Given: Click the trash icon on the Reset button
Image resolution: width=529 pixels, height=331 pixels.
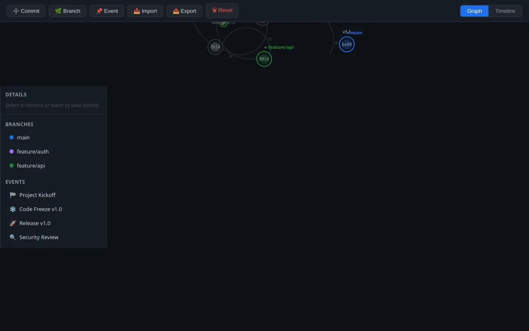Looking at the screenshot, I should 214,10.
